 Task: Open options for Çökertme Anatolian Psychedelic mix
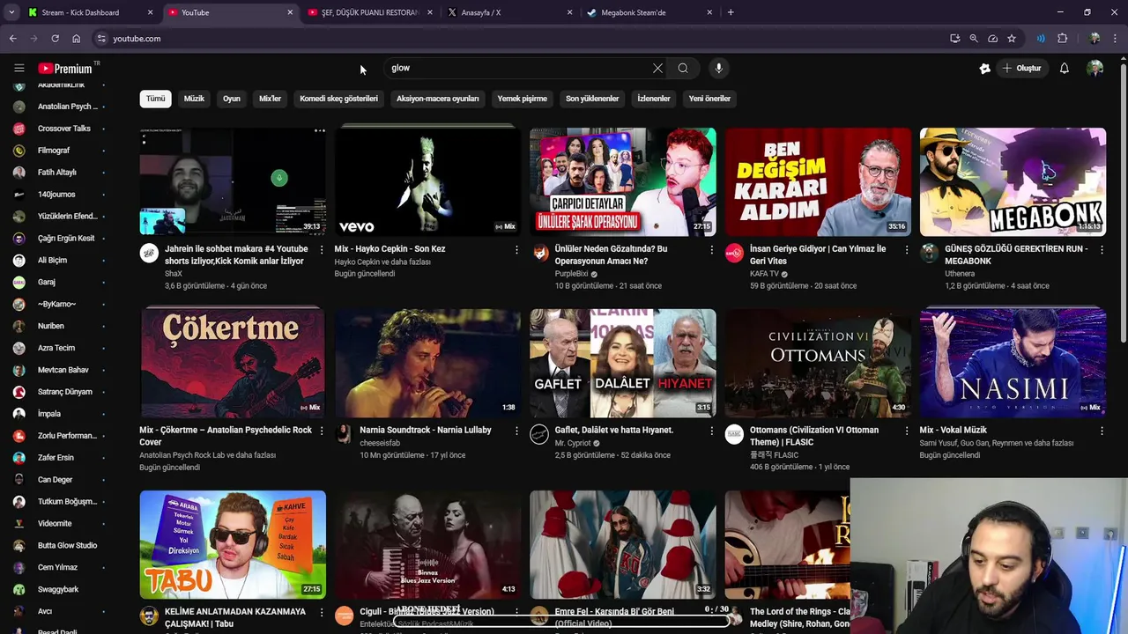click(322, 431)
